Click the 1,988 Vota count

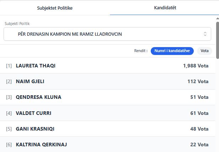(196, 66)
